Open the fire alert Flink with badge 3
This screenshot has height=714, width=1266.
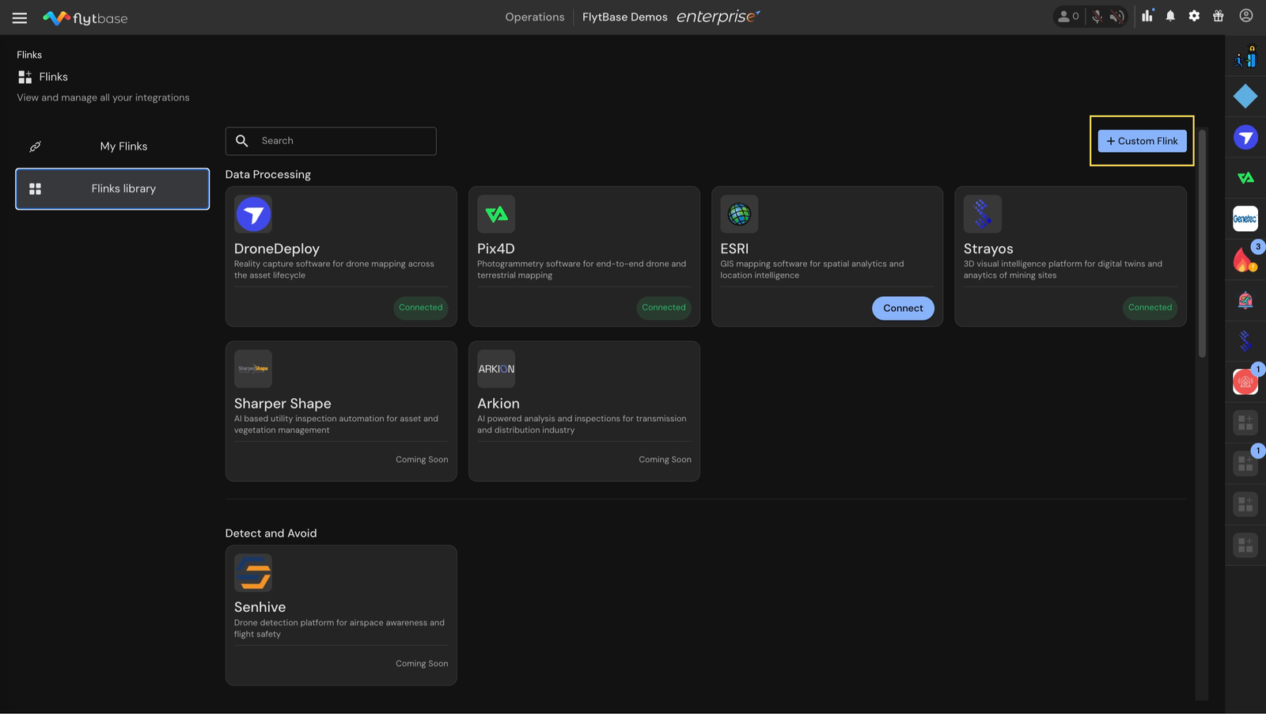click(1245, 259)
